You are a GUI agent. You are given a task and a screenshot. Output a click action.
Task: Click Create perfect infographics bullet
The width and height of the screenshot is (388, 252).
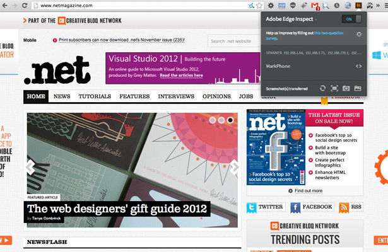point(329,163)
